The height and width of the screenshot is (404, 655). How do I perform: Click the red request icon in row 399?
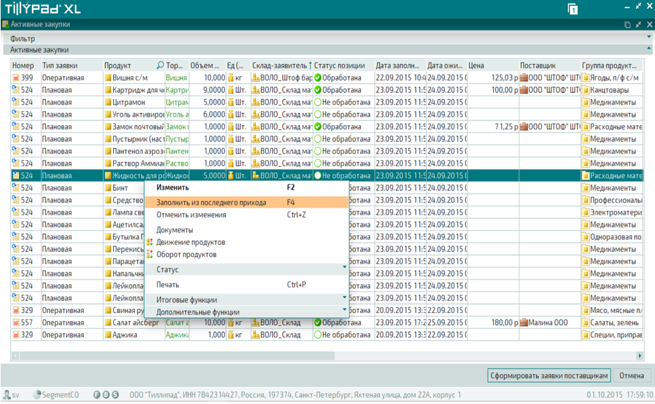click(x=16, y=78)
